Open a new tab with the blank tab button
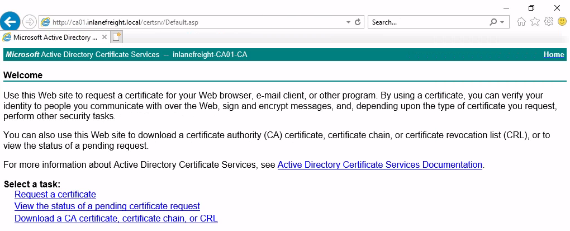Viewport: 570px width, 231px height. click(116, 37)
